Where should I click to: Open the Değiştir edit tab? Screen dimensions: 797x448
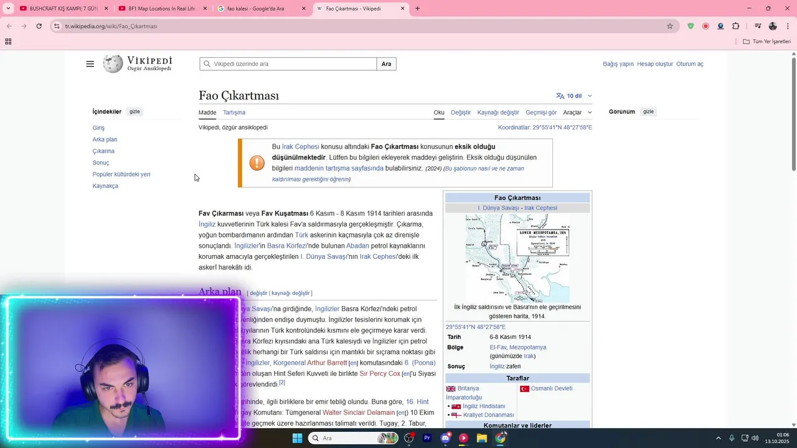(461, 113)
